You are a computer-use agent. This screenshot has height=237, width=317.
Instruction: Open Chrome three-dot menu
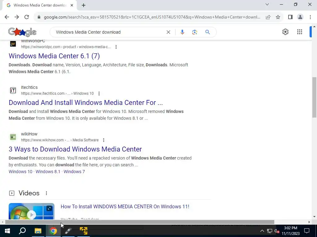pos(310,17)
